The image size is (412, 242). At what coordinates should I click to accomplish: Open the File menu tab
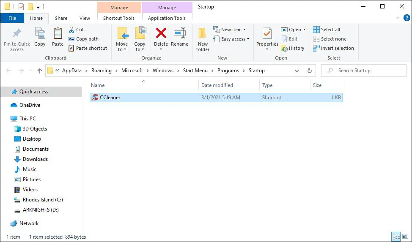[12, 18]
